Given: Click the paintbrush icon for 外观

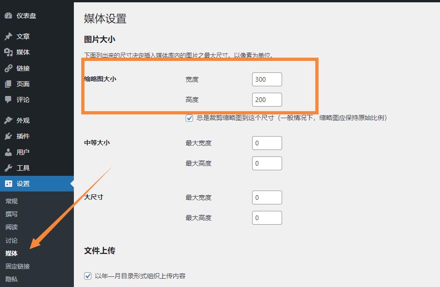Looking at the screenshot, I should click(x=8, y=120).
